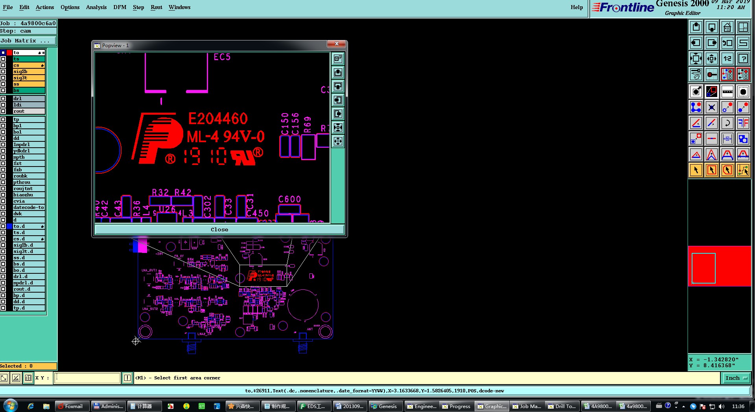755x412 pixels.
Task: Select the polygon area select pointer tool
Action: 727,170
